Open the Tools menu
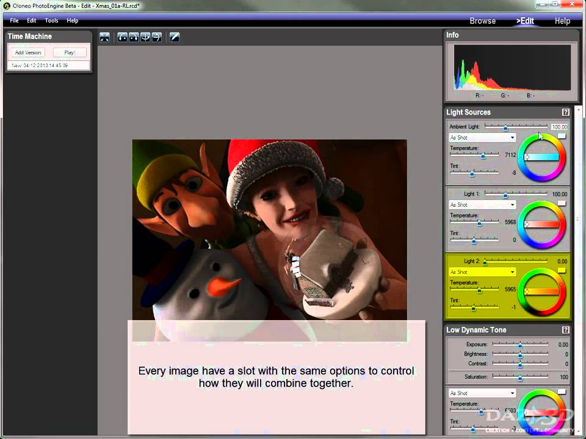Image resolution: width=586 pixels, height=439 pixels. [x=51, y=21]
